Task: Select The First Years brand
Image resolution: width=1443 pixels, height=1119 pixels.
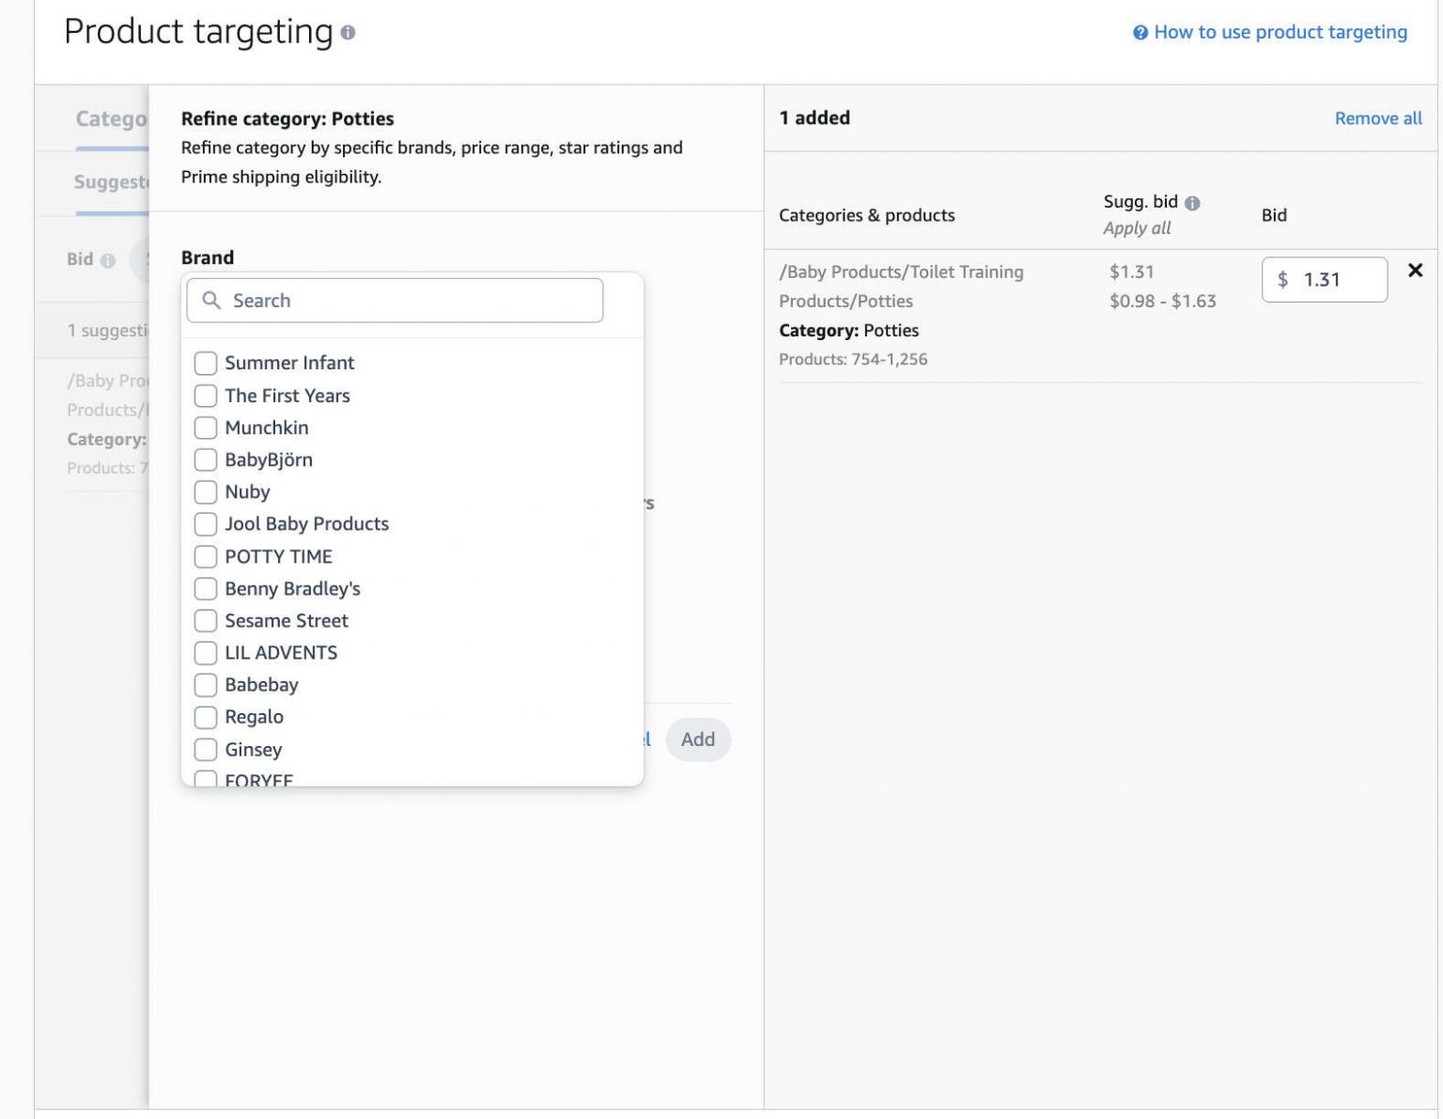Action: pyautogui.click(x=206, y=396)
